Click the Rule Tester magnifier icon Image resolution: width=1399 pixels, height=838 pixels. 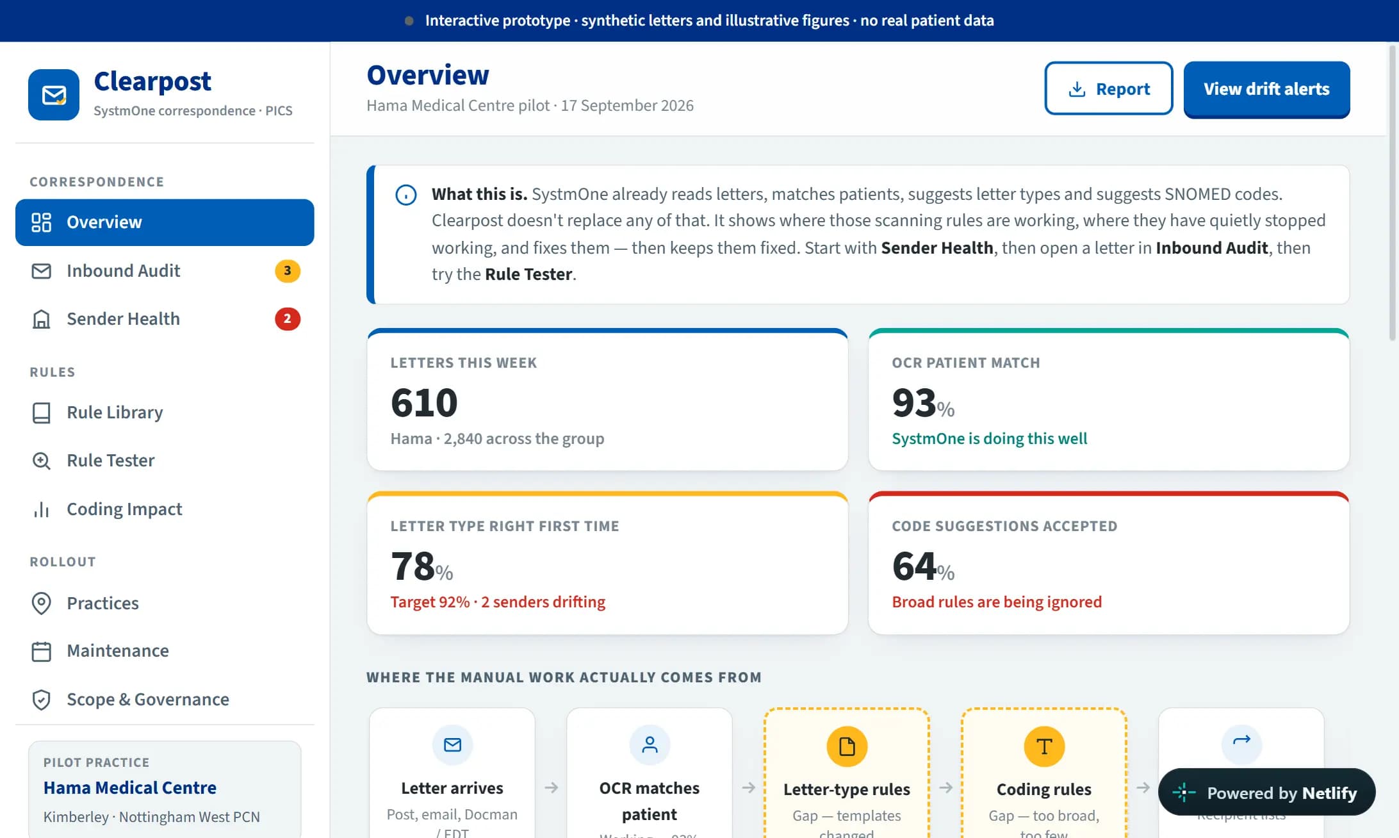click(42, 461)
